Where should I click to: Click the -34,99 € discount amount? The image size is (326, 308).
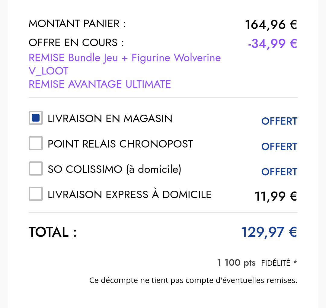273,44
